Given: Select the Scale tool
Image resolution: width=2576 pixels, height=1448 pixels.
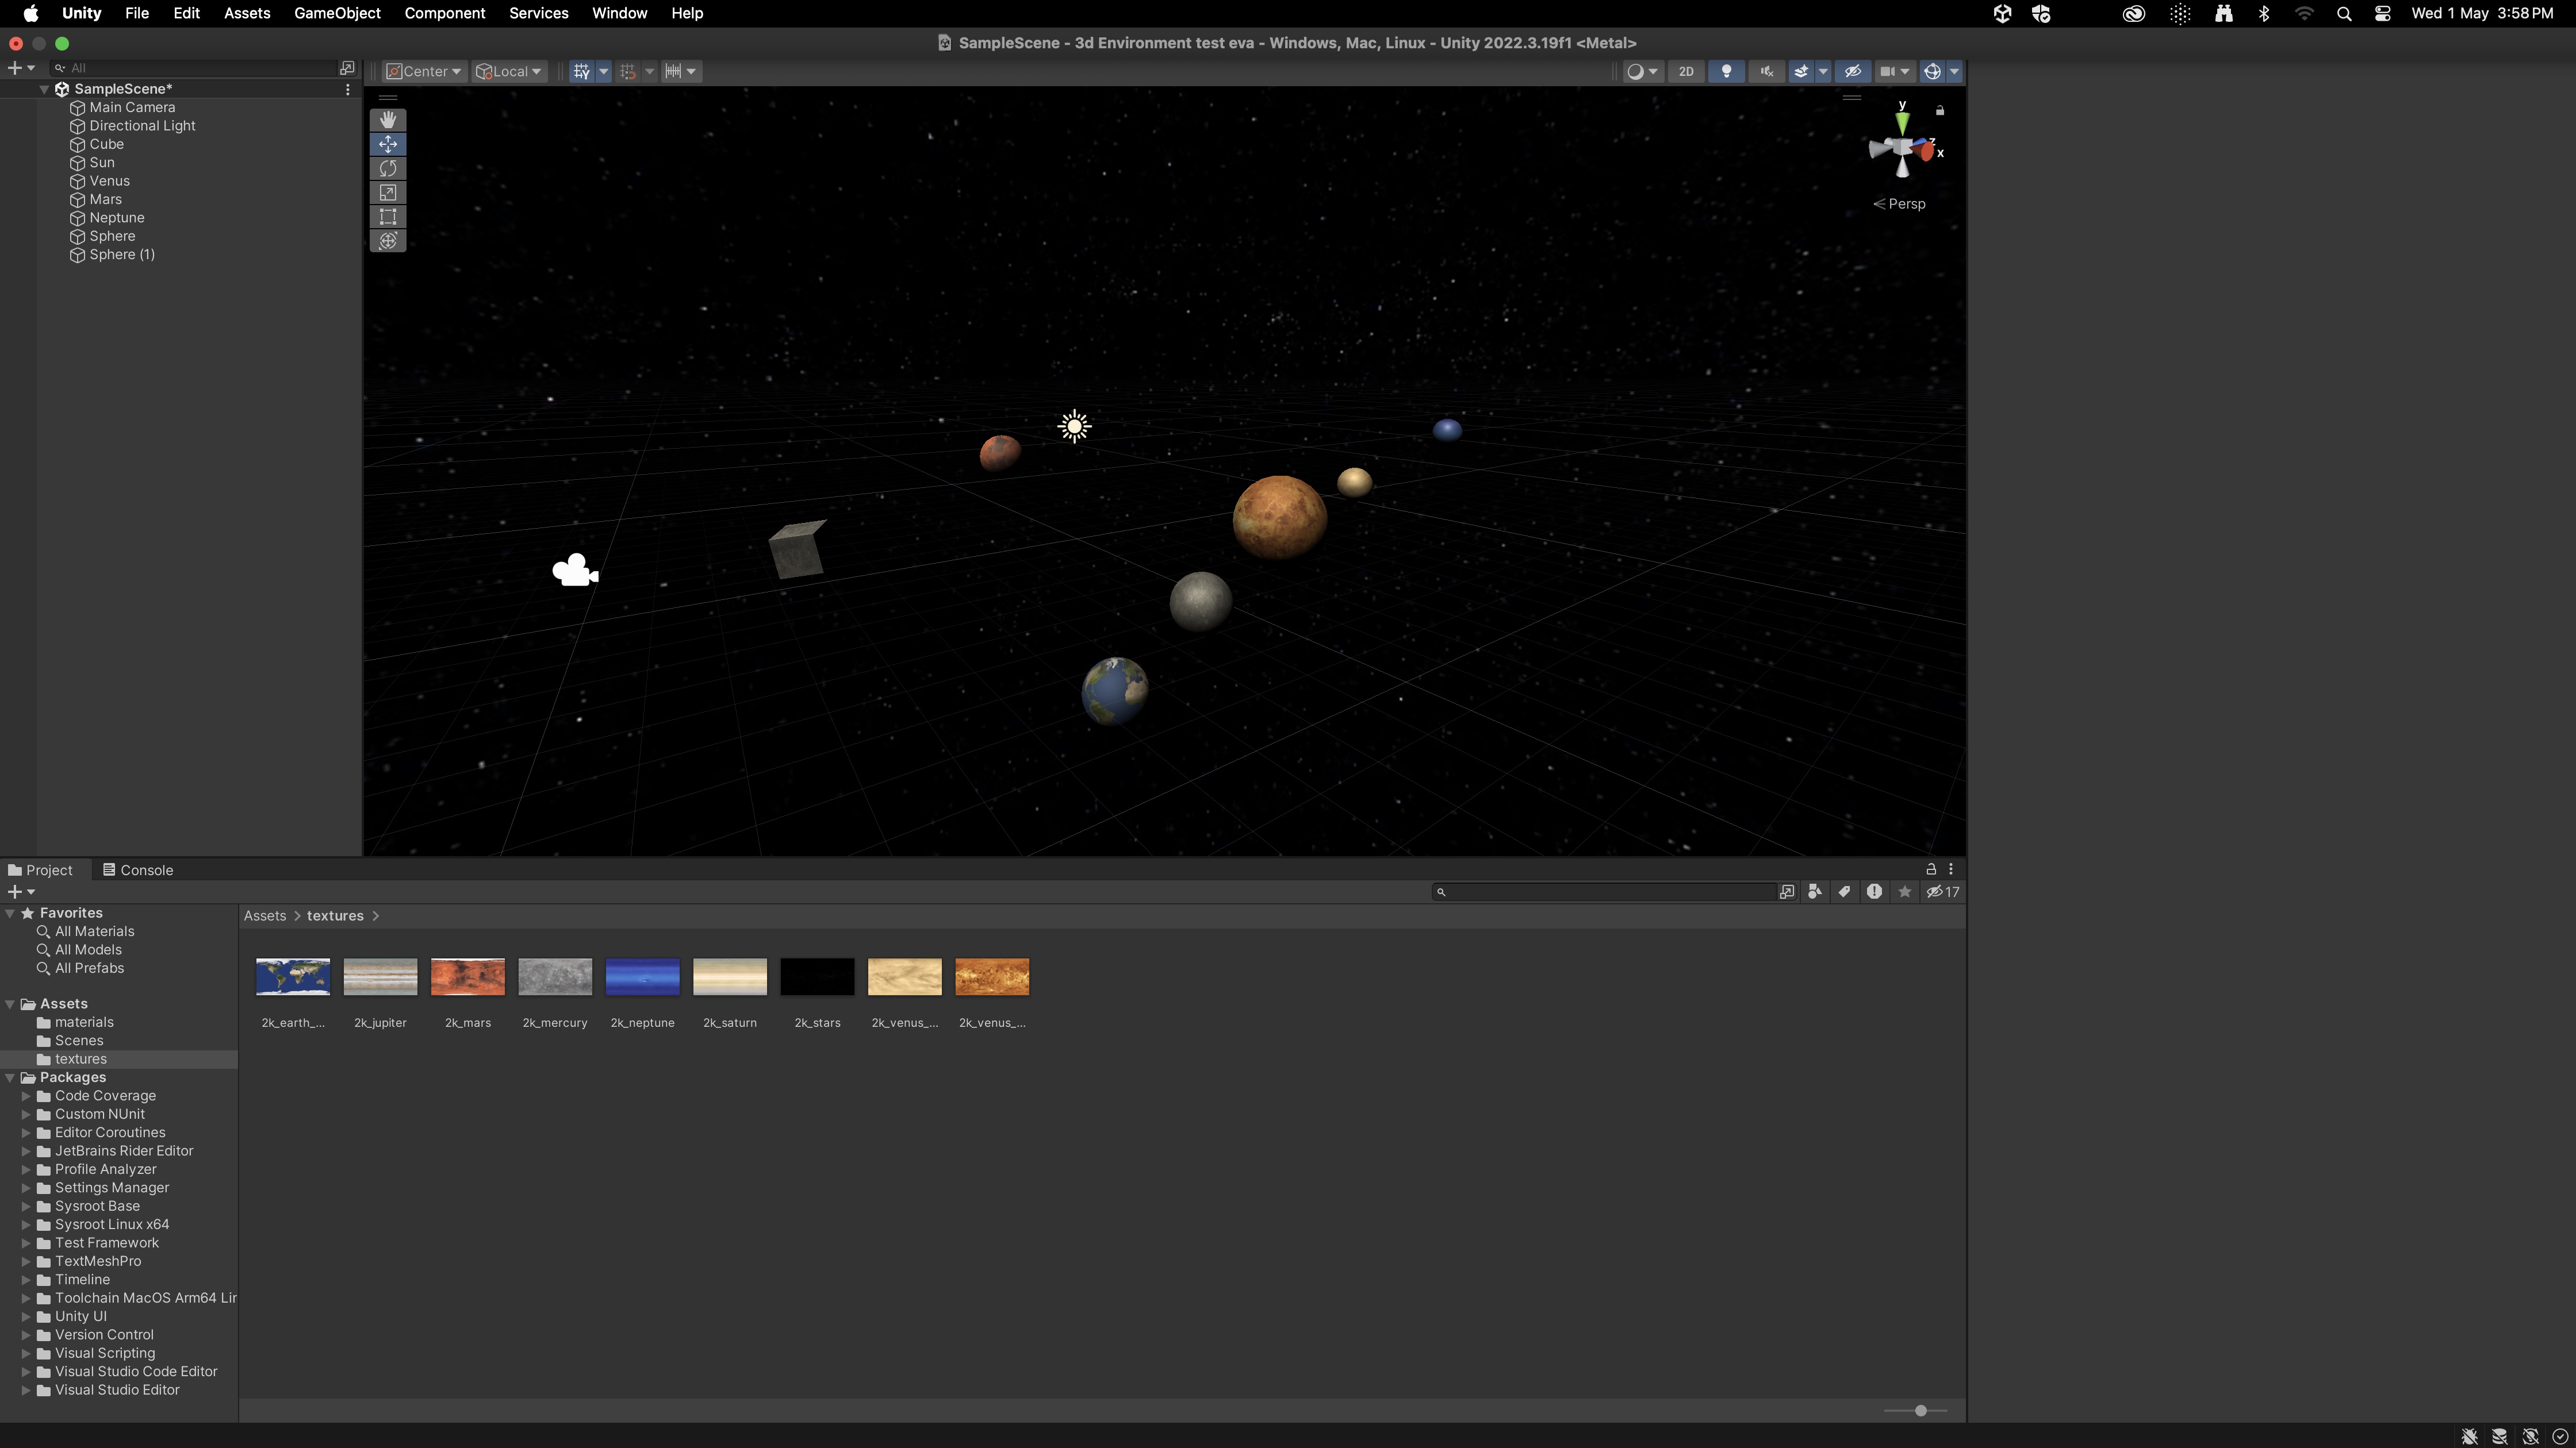Looking at the screenshot, I should pos(388,192).
